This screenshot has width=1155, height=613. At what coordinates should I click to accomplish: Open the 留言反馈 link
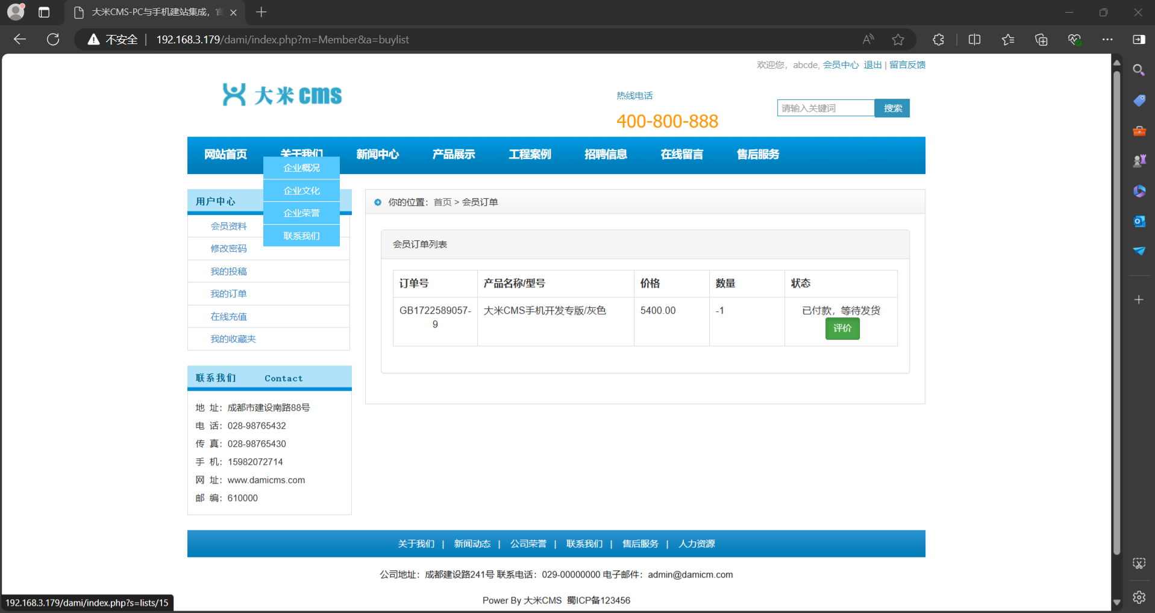pos(907,65)
